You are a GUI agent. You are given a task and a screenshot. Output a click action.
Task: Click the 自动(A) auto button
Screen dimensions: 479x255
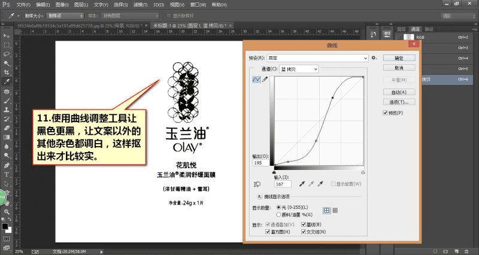click(x=399, y=92)
